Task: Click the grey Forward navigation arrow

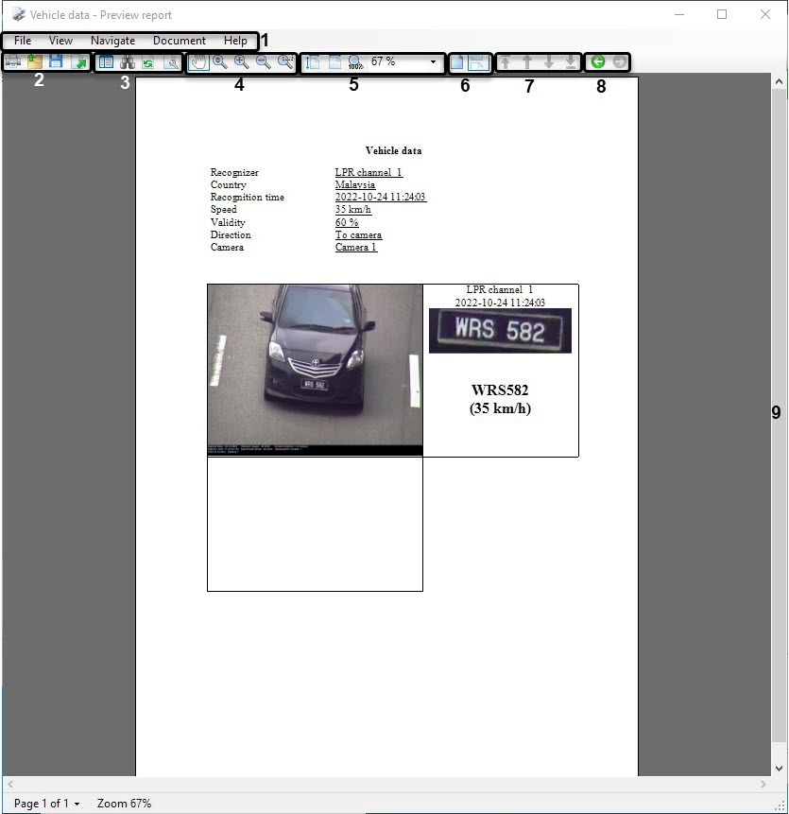Action: pos(619,61)
